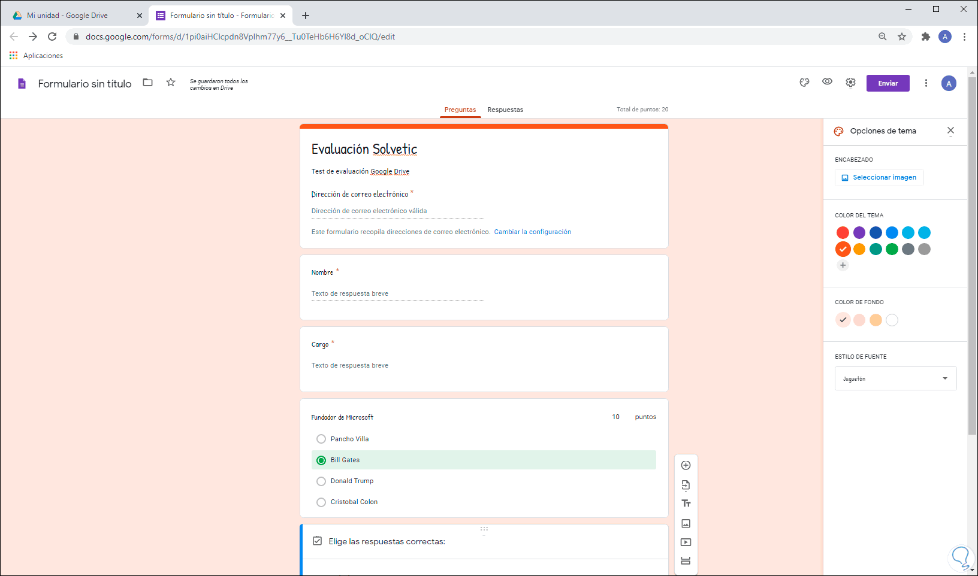Open Chrome extensions puzzle icon
This screenshot has width=978, height=576.
click(x=926, y=37)
